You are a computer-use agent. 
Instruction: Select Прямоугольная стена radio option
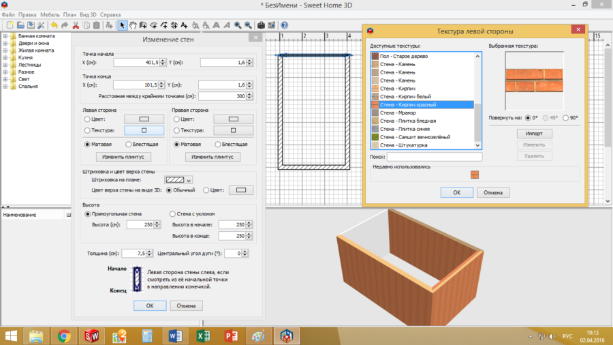(88, 214)
